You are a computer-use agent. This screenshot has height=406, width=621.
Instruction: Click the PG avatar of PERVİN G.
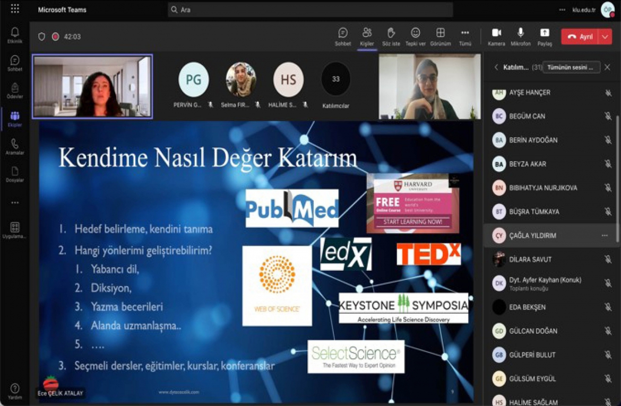(193, 80)
